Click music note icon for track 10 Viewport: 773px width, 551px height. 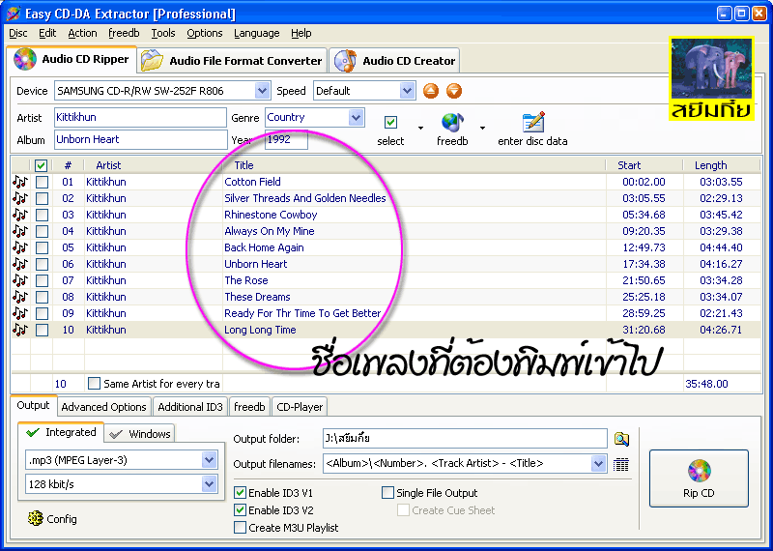pyautogui.click(x=20, y=330)
